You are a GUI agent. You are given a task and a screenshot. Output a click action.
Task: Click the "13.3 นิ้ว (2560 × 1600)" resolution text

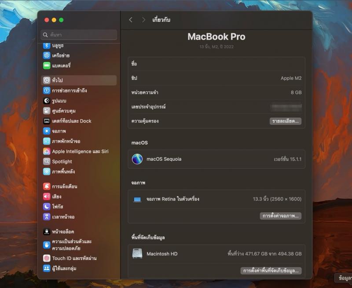tap(277, 199)
